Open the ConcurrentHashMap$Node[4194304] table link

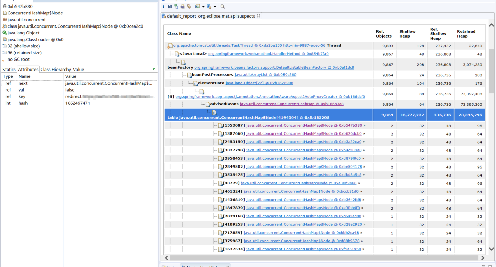254,118
